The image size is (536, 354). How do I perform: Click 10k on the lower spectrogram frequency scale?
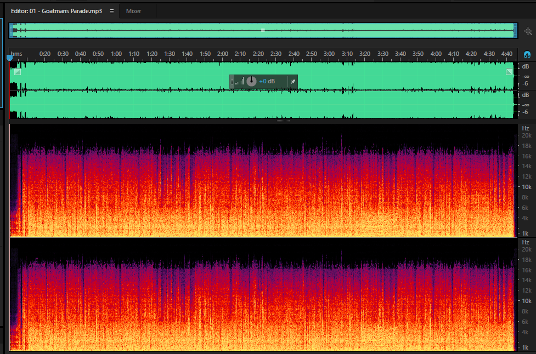(x=527, y=301)
